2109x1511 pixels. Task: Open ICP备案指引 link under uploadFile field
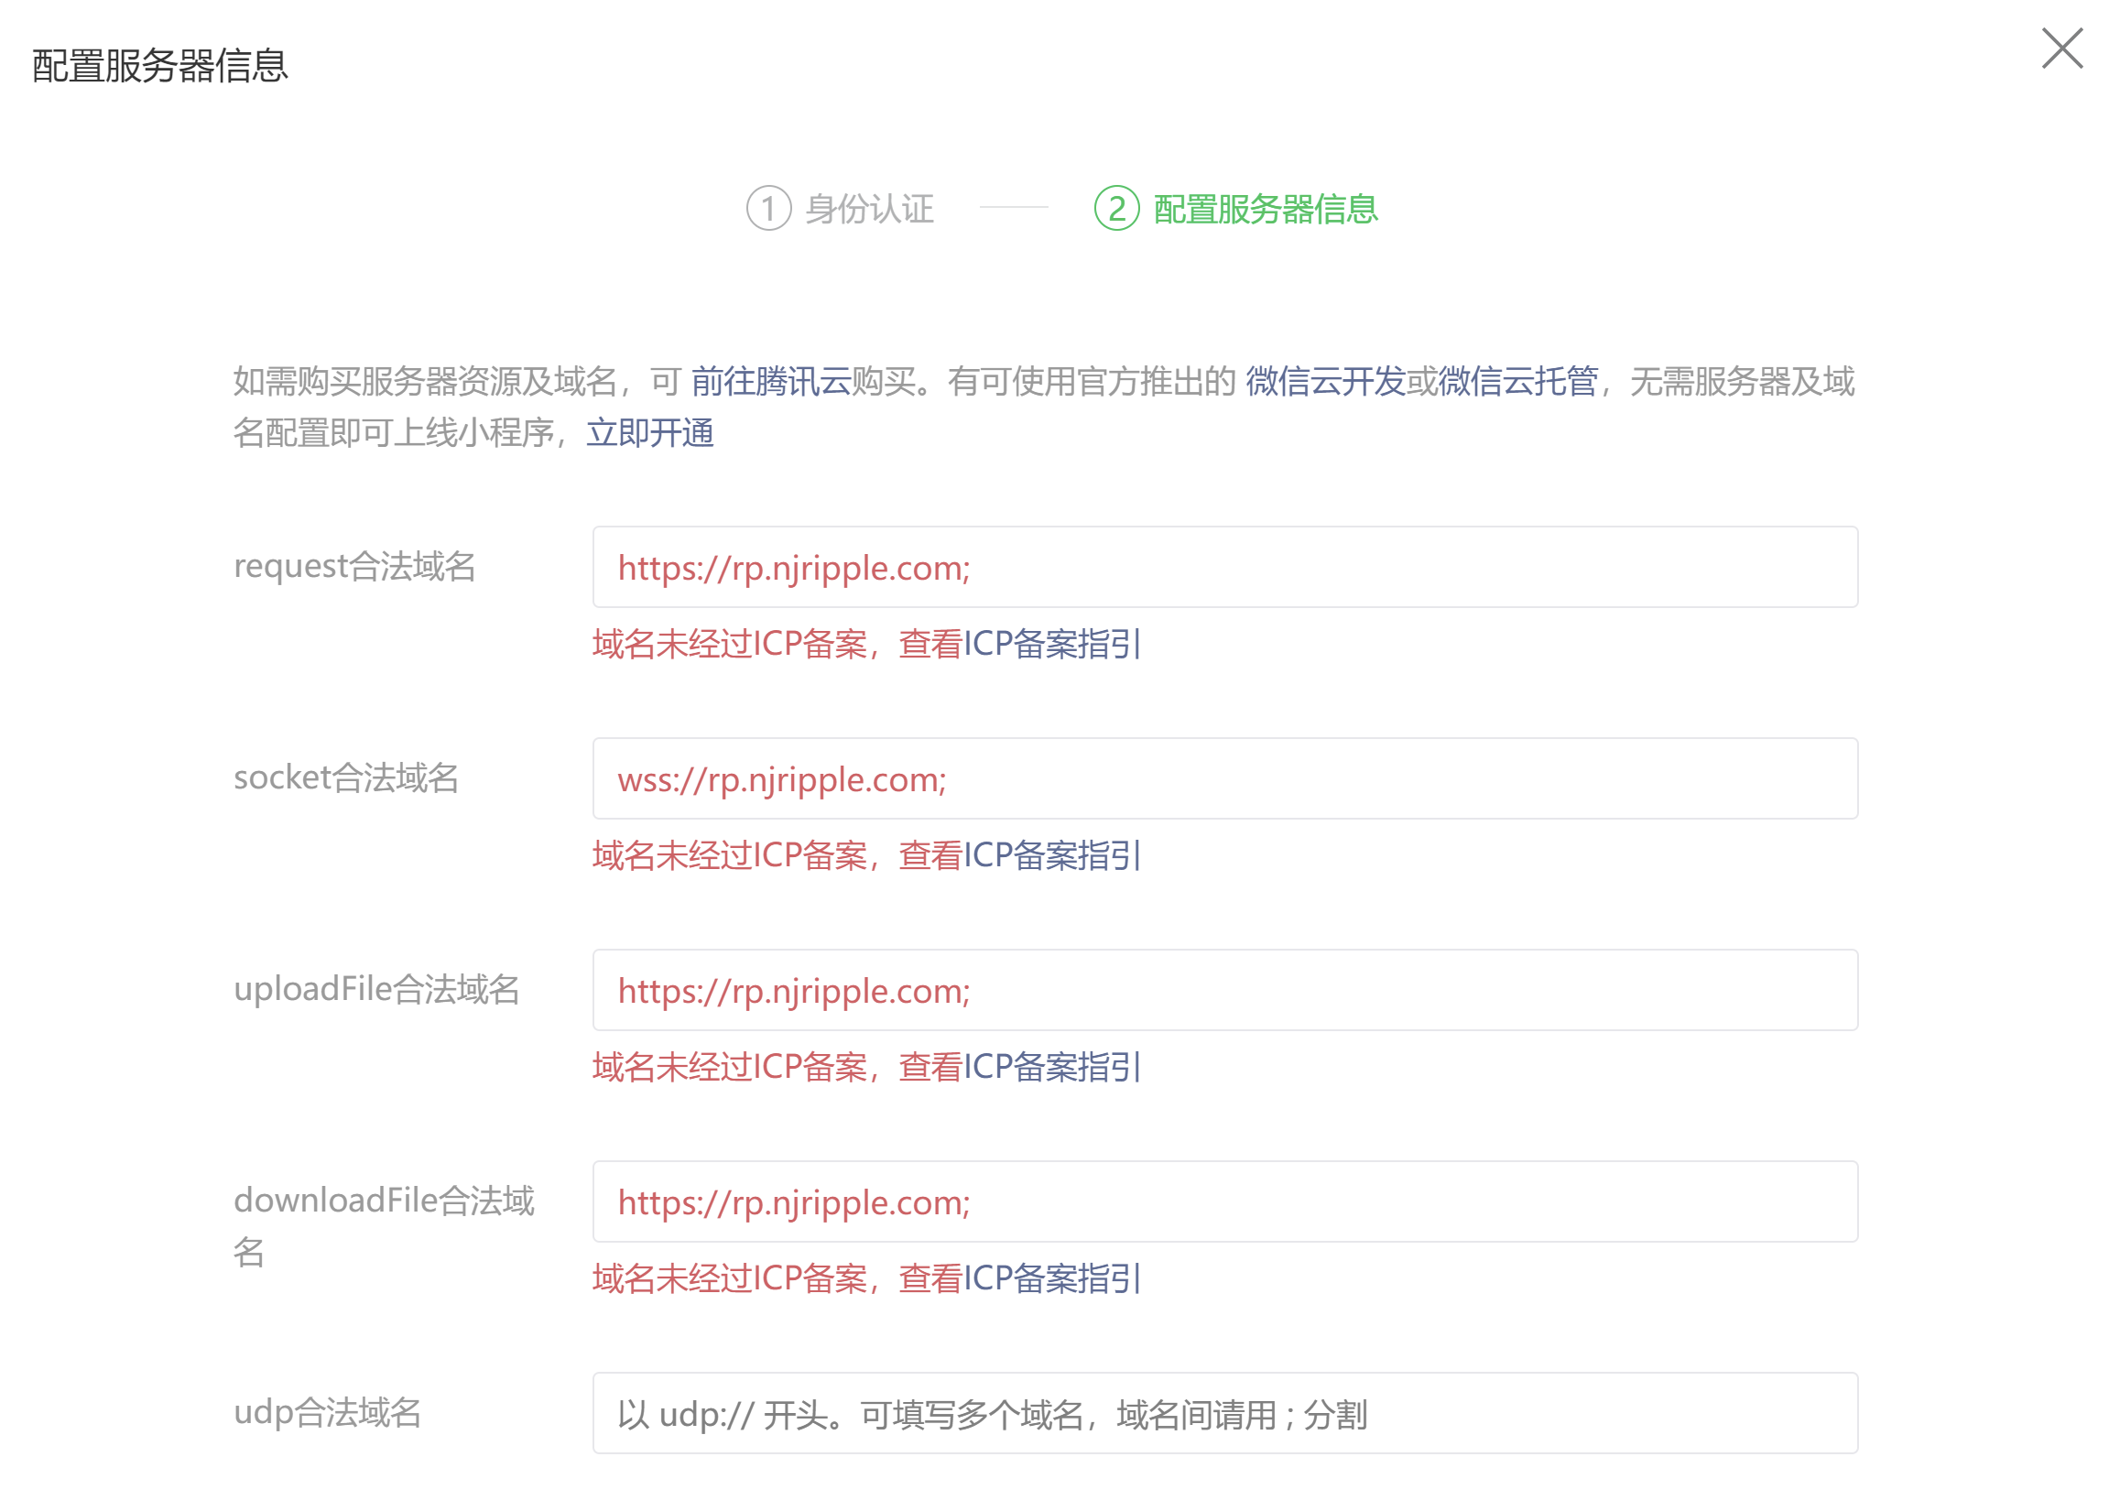click(1051, 1067)
